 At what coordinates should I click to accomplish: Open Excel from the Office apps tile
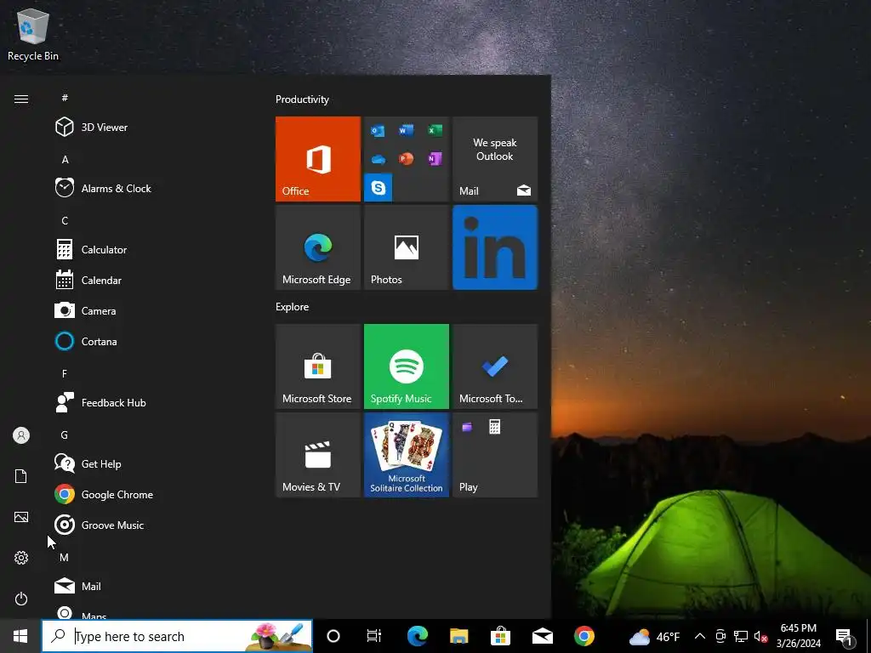point(435,130)
